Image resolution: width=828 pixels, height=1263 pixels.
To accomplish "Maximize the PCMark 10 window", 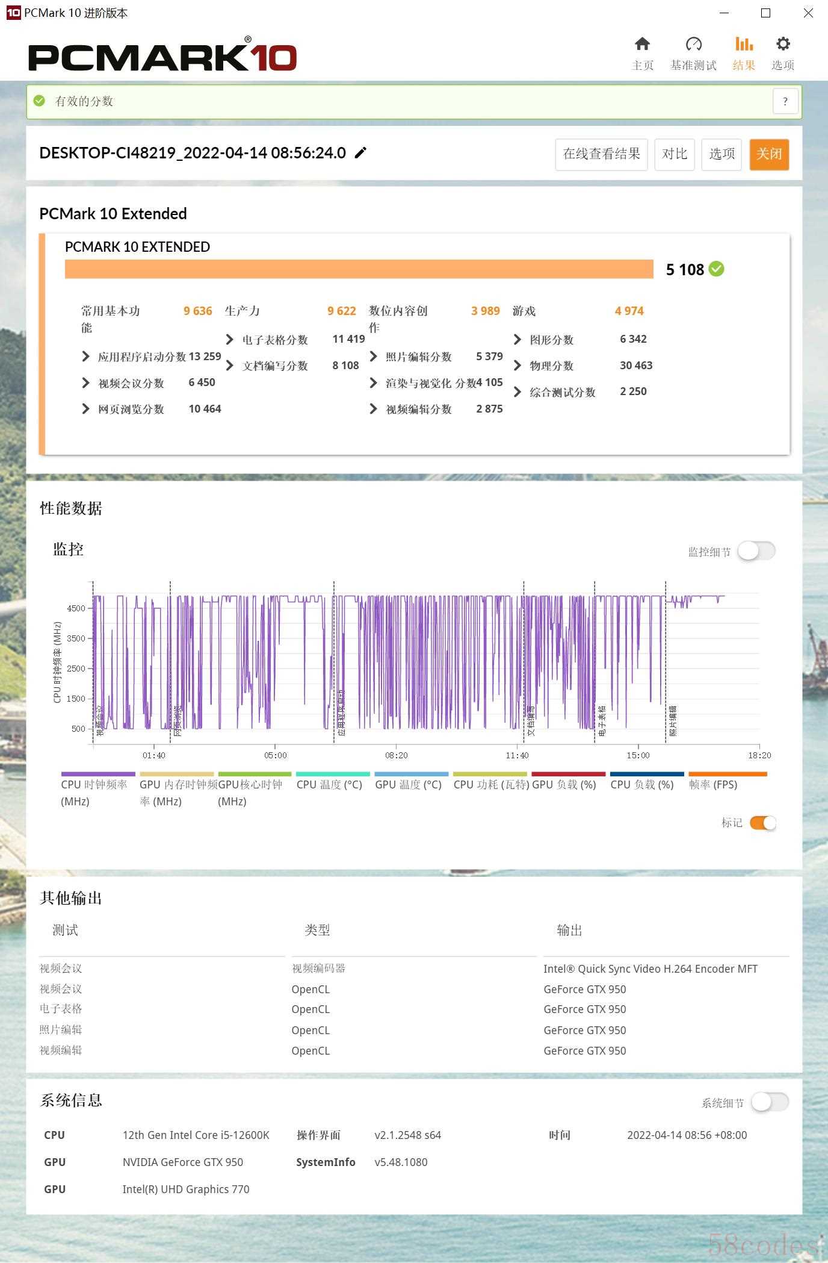I will pyautogui.click(x=766, y=13).
